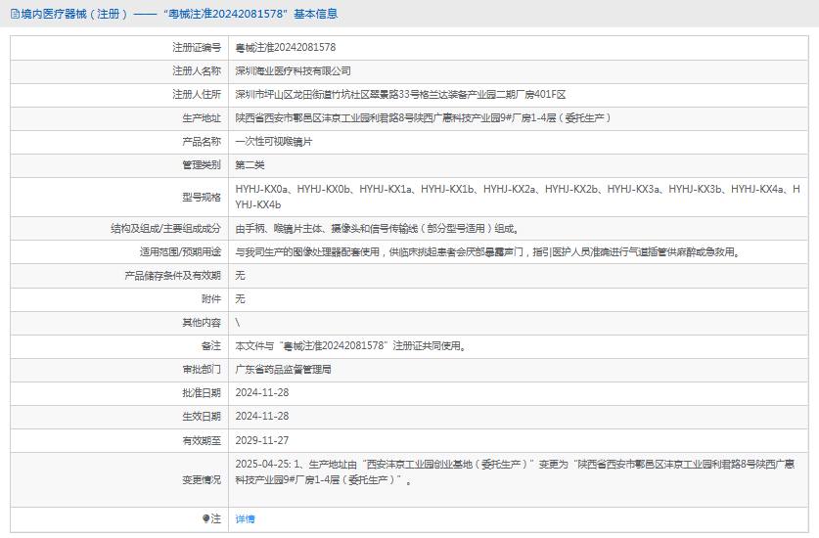The width and height of the screenshot is (819, 538).
Task: Click the page title 境内医疗器械（注册）
Action: (x=74, y=14)
